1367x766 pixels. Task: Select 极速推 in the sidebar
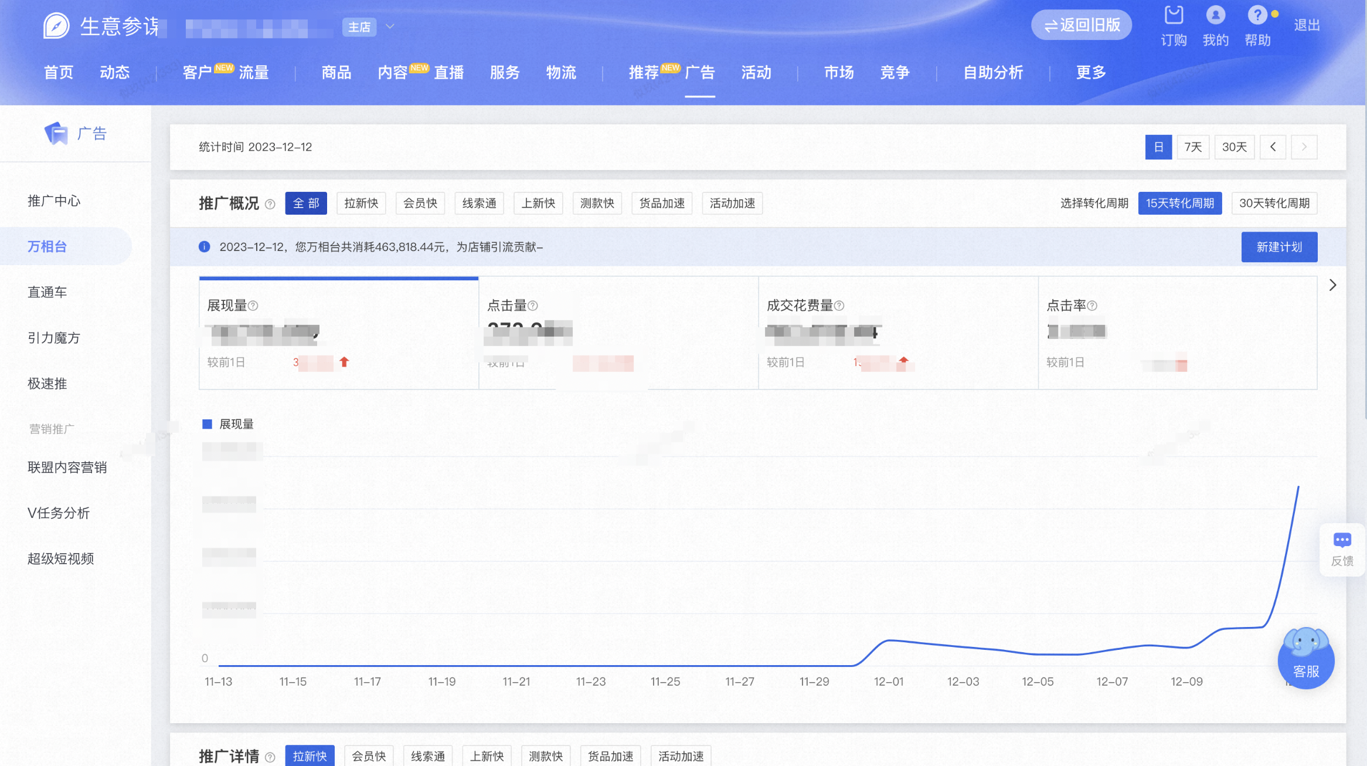pos(47,384)
